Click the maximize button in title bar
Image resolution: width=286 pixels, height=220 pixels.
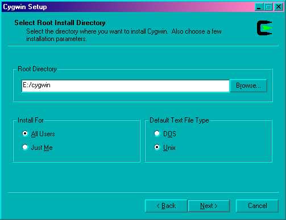pyautogui.click(x=268, y=7)
